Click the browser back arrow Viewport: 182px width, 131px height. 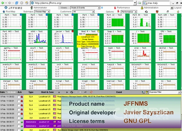(x=2, y=3)
